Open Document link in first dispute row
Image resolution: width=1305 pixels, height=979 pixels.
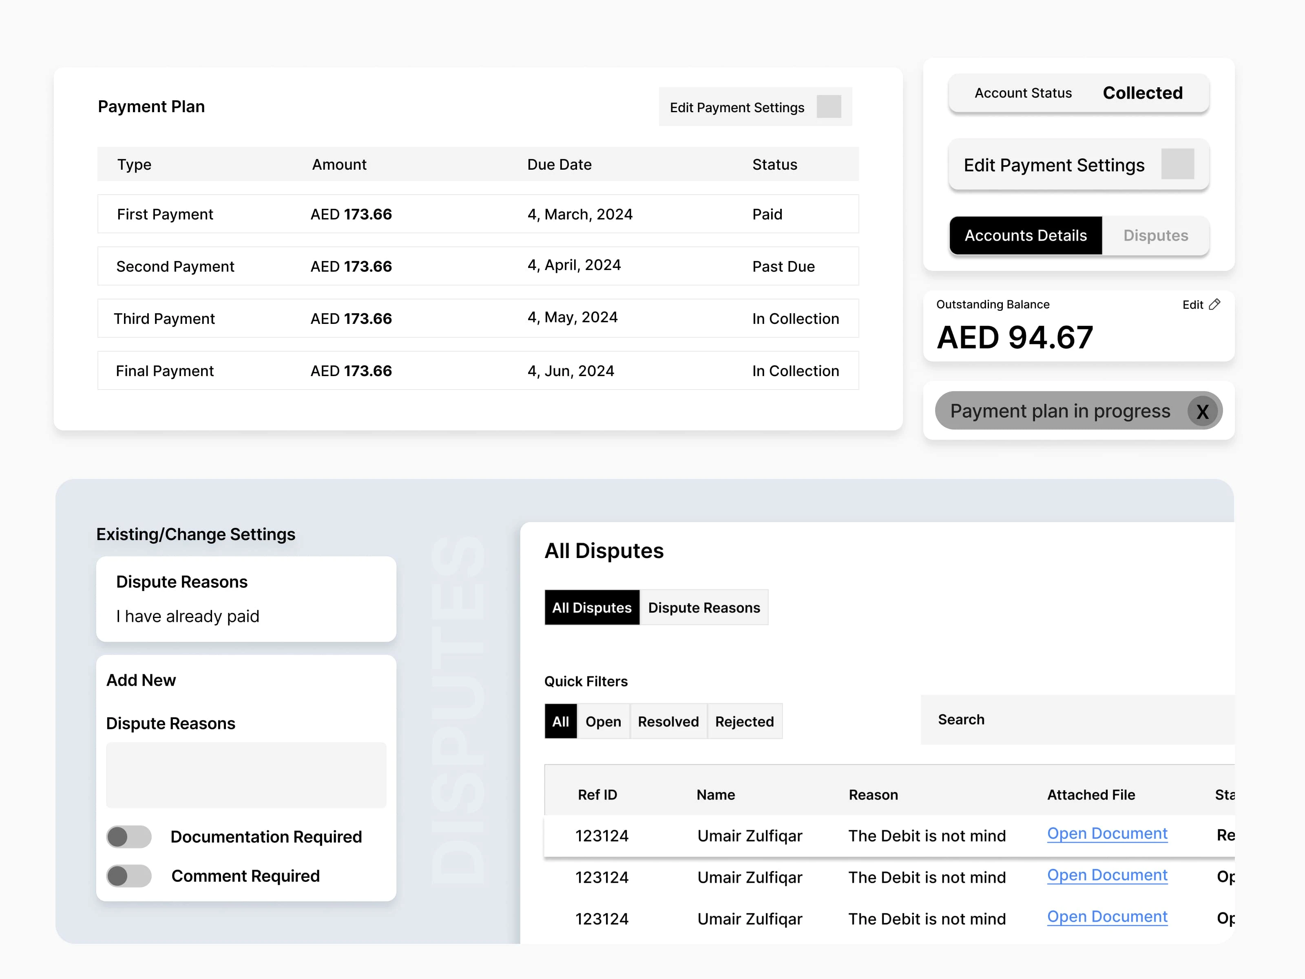(1107, 834)
